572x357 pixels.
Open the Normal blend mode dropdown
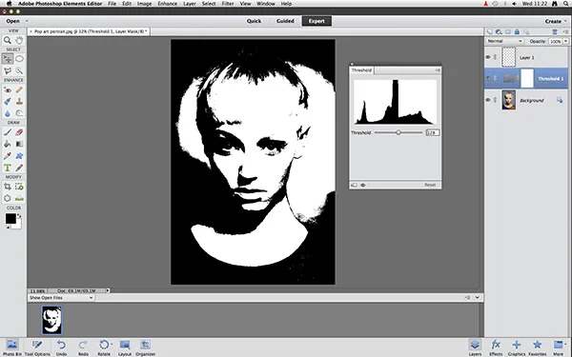(505, 41)
